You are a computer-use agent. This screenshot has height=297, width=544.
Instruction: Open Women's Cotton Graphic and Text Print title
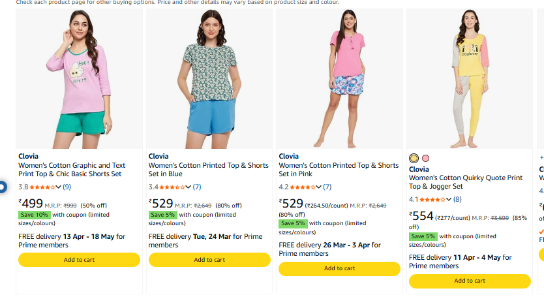pos(72,170)
